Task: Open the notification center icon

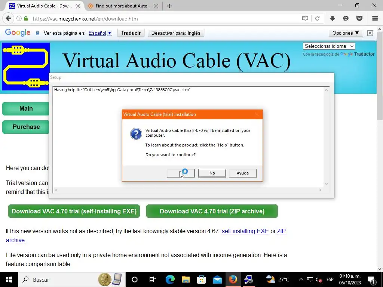Action: point(371,280)
